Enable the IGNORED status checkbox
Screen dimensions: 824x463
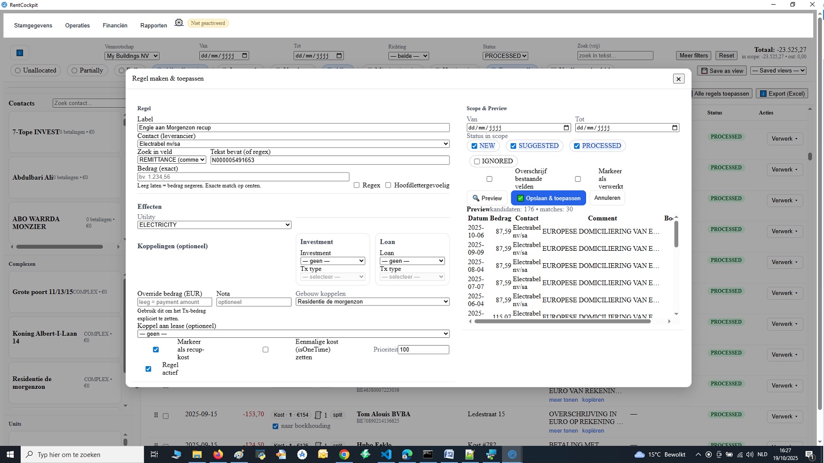pyautogui.click(x=477, y=161)
